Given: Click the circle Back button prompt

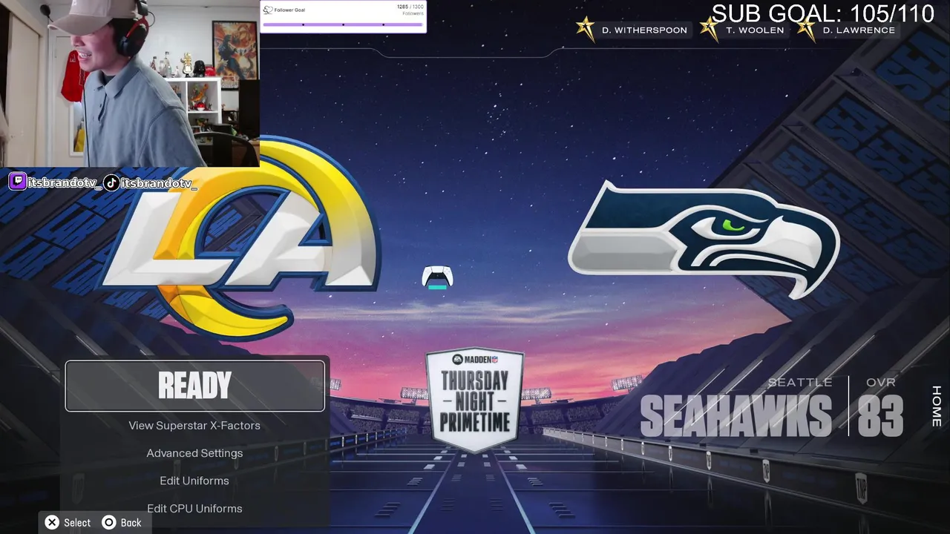Looking at the screenshot, I should (122, 523).
